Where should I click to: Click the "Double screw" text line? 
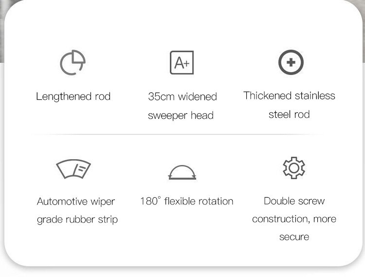[x=294, y=201]
